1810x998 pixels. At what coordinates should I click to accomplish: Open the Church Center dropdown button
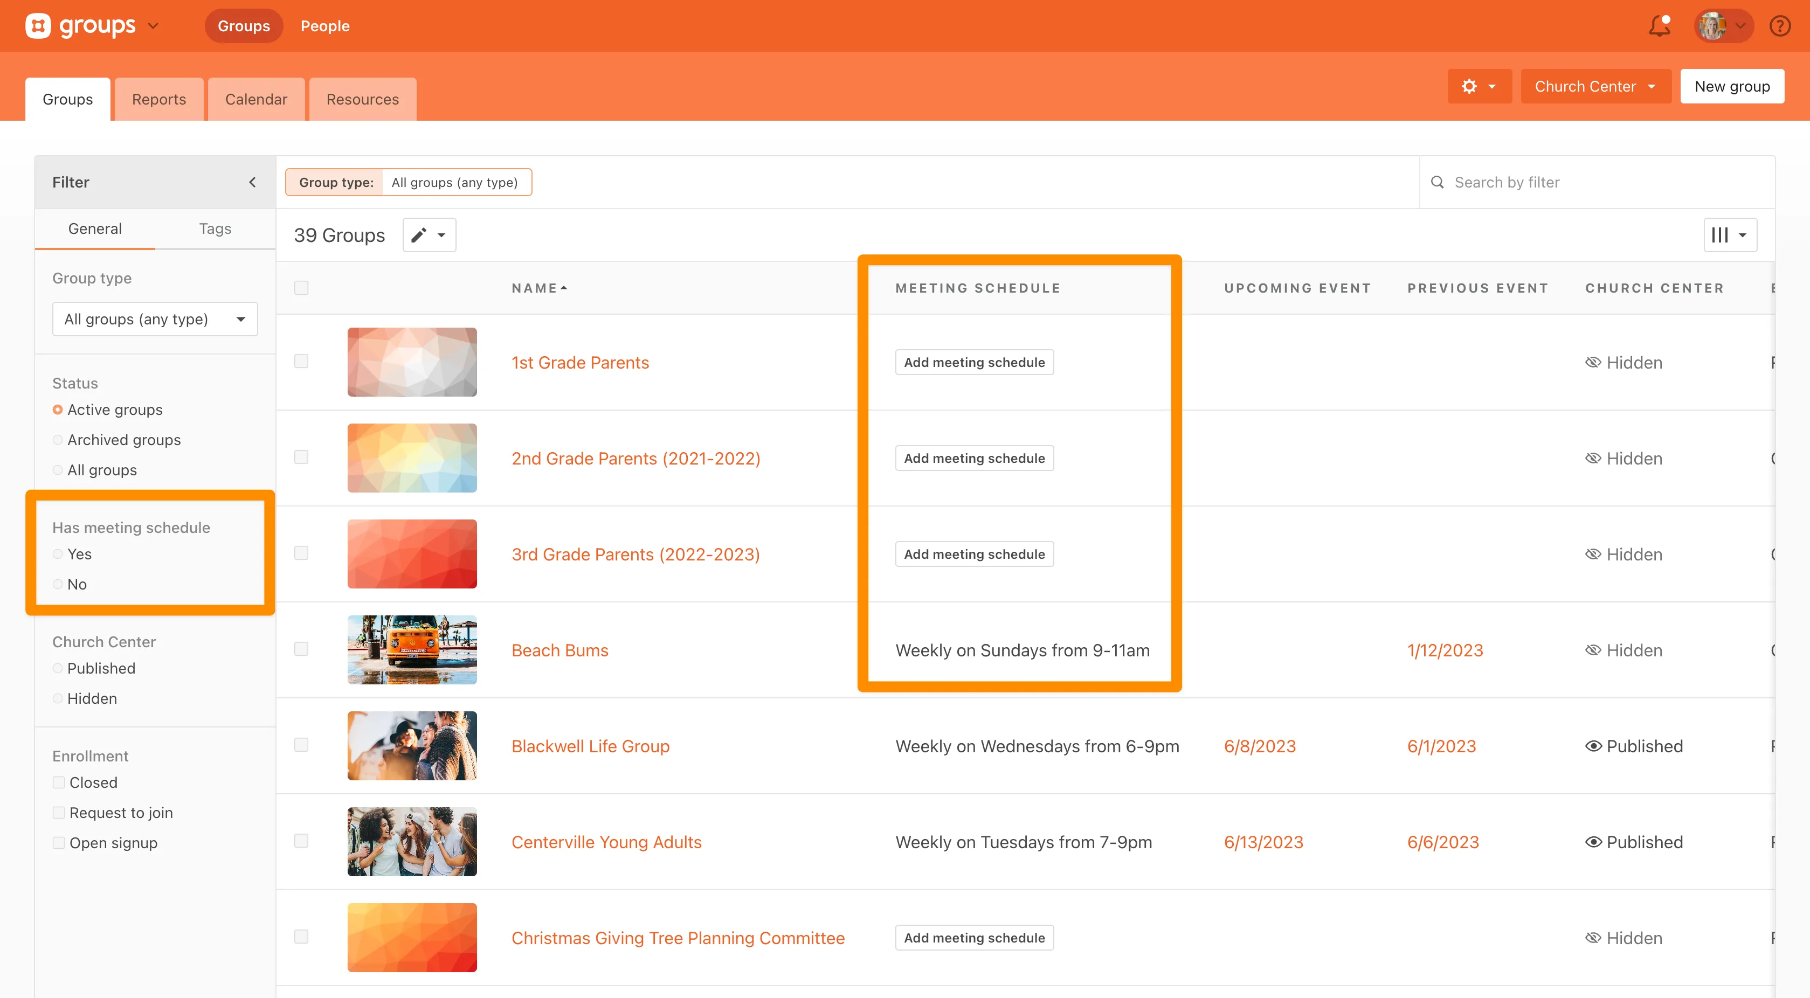(x=1595, y=86)
